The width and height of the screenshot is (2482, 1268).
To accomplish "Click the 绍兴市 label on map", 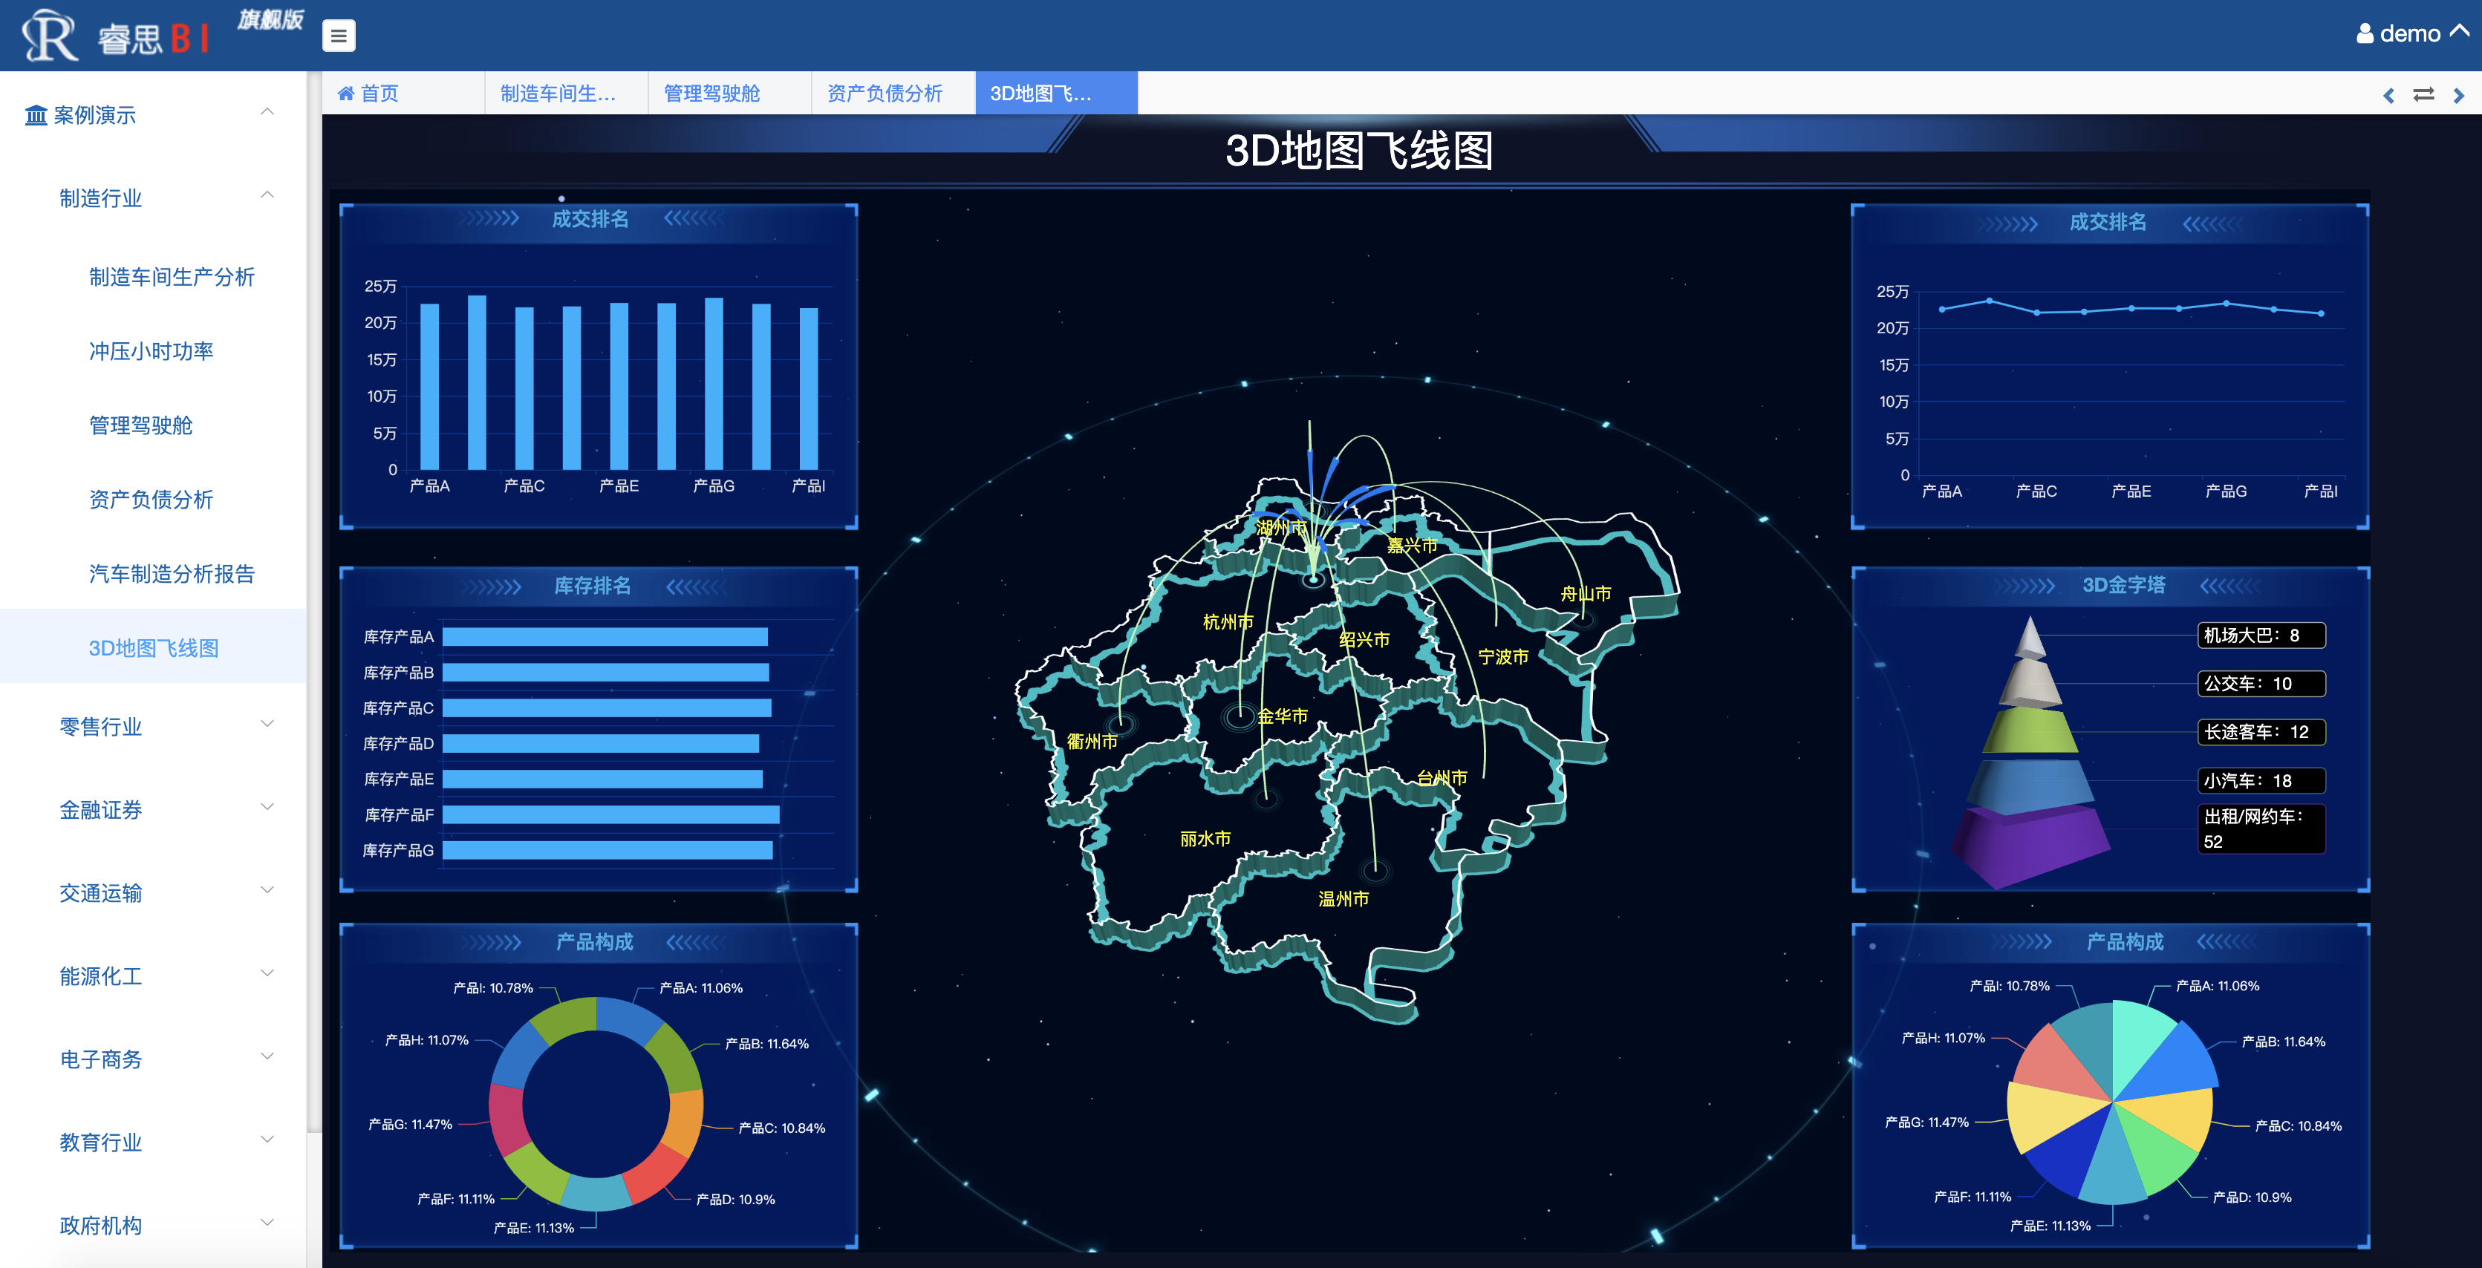I will point(1364,639).
